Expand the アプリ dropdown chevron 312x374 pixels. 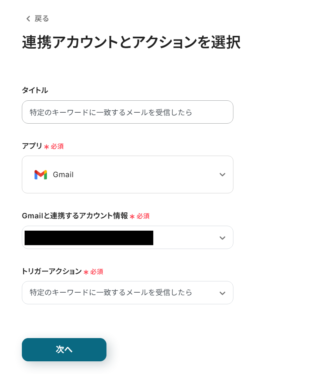(x=222, y=175)
